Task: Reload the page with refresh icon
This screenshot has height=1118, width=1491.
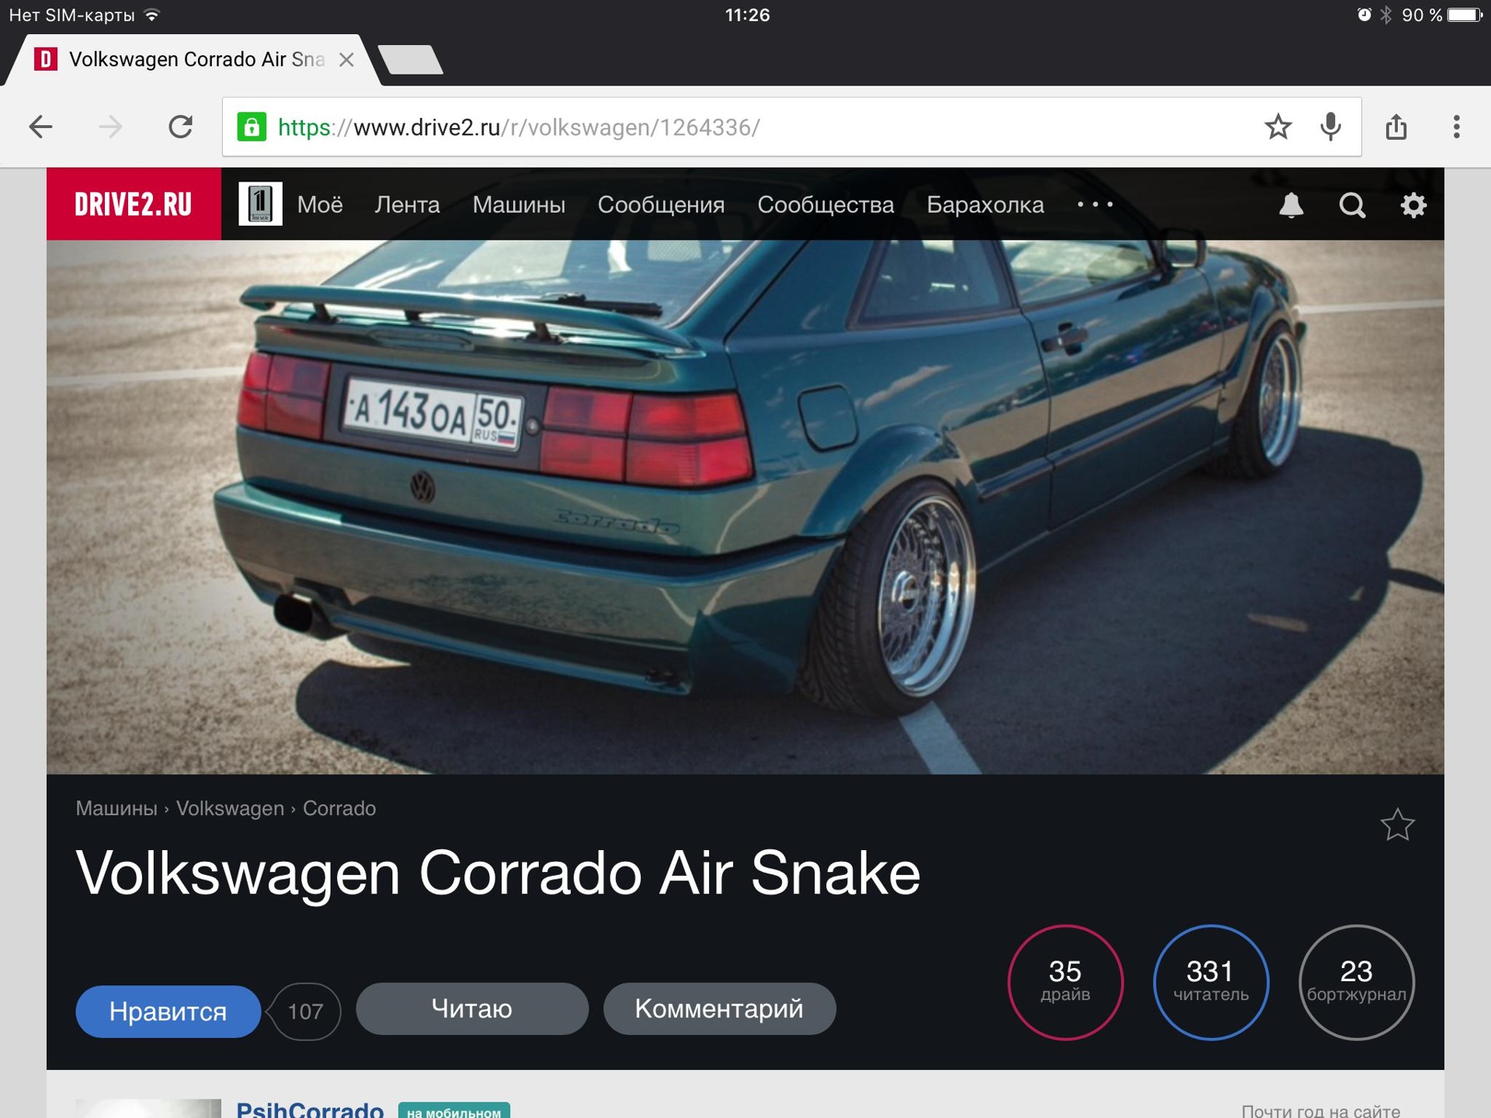Action: [180, 127]
